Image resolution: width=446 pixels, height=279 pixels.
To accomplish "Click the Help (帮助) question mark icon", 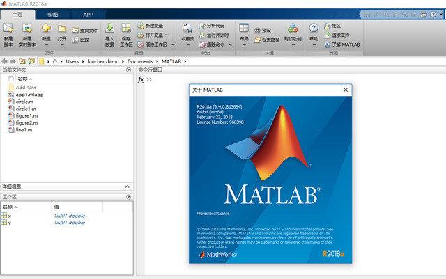I will pyautogui.click(x=314, y=28).
